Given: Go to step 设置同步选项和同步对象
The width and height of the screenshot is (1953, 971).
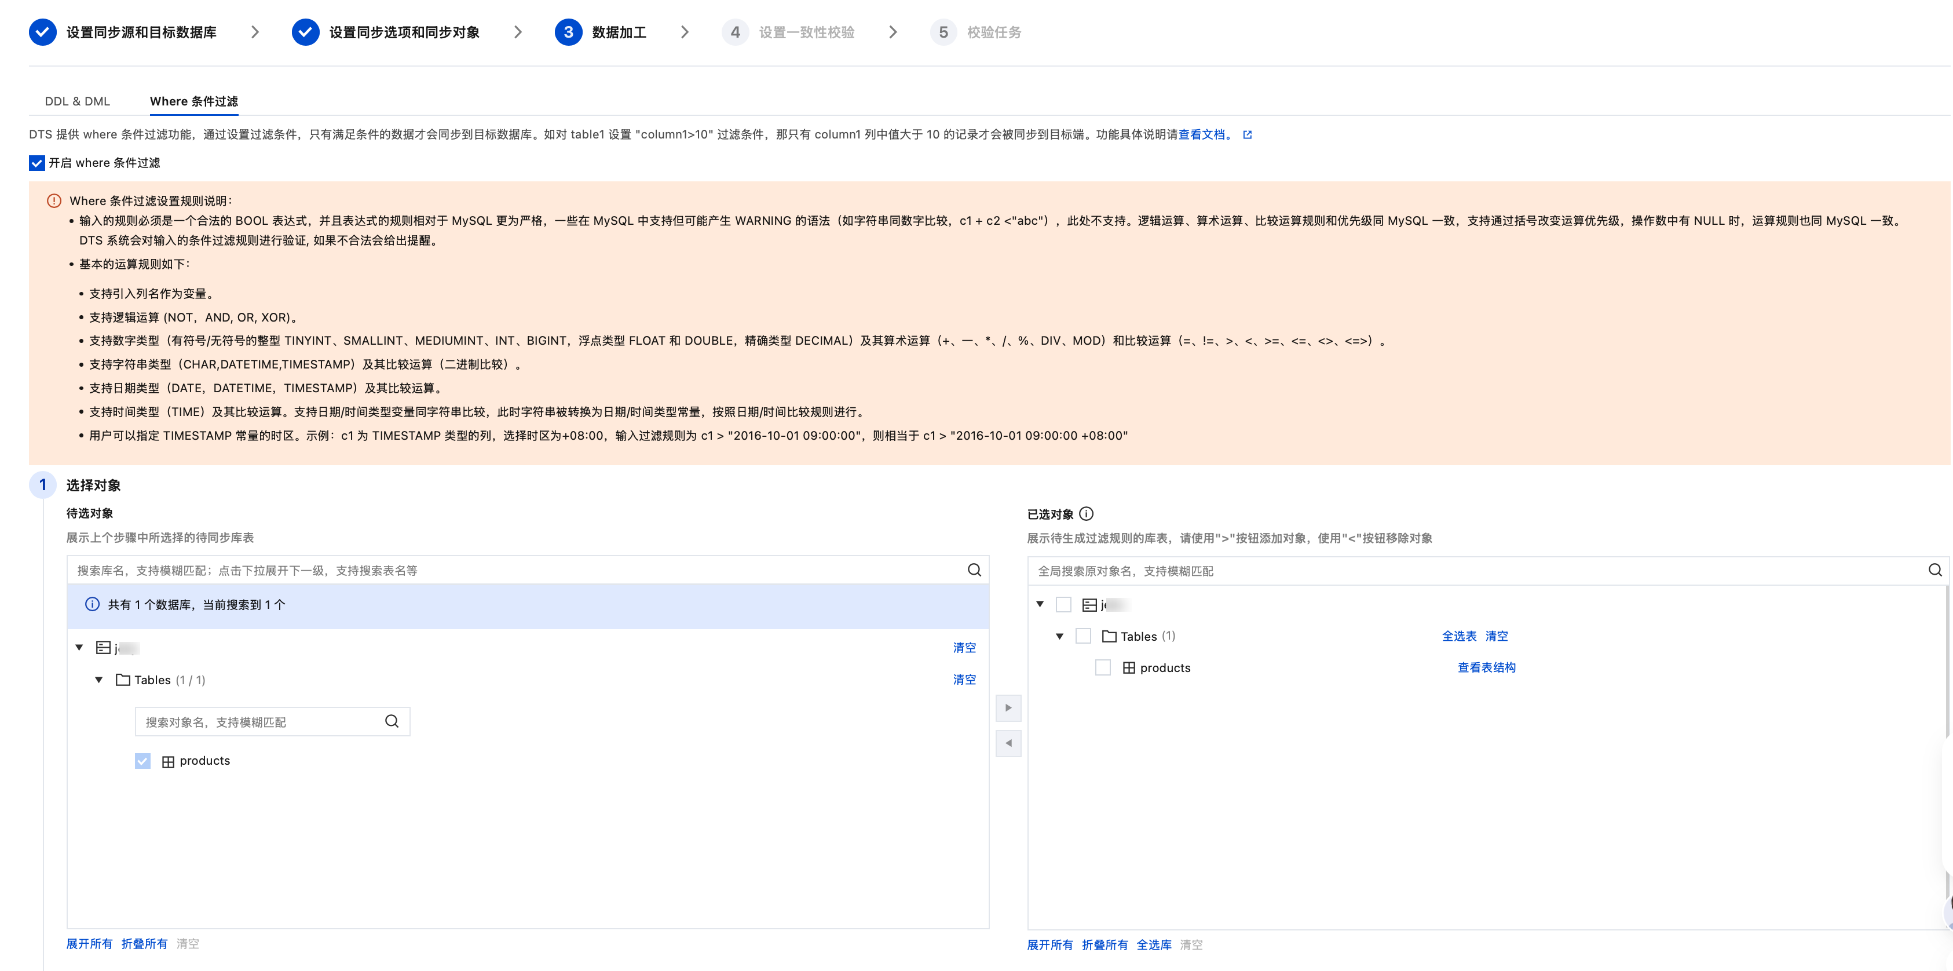Looking at the screenshot, I should coord(405,32).
